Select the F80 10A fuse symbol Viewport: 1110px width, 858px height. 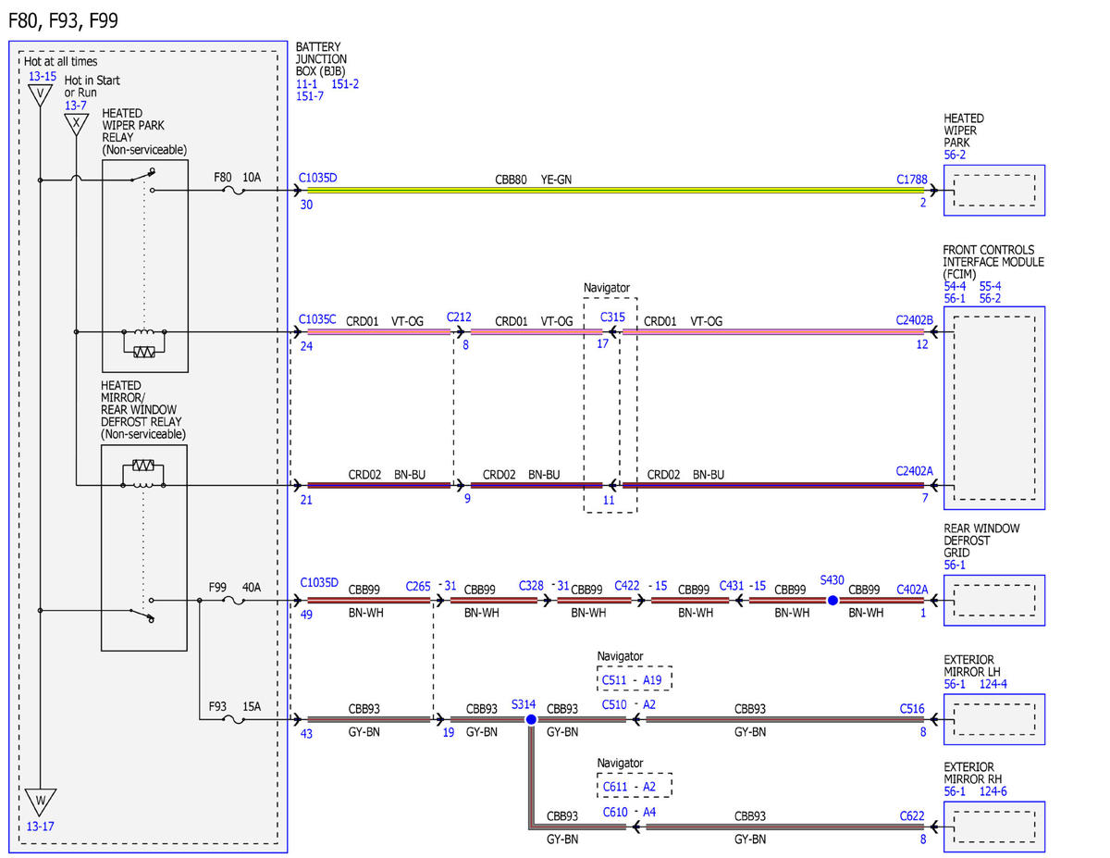[235, 191]
